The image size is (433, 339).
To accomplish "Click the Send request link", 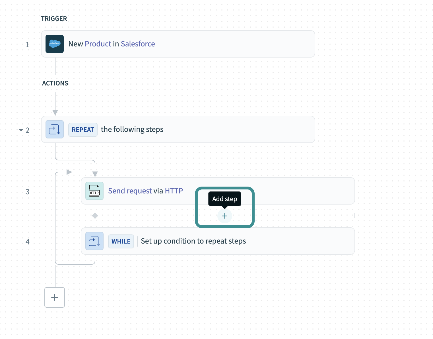I will click(x=130, y=191).
